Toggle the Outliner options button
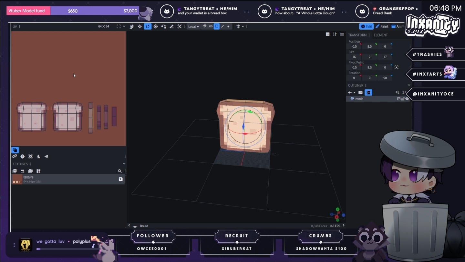Screen dimensions: 465x262 click(x=368, y=93)
